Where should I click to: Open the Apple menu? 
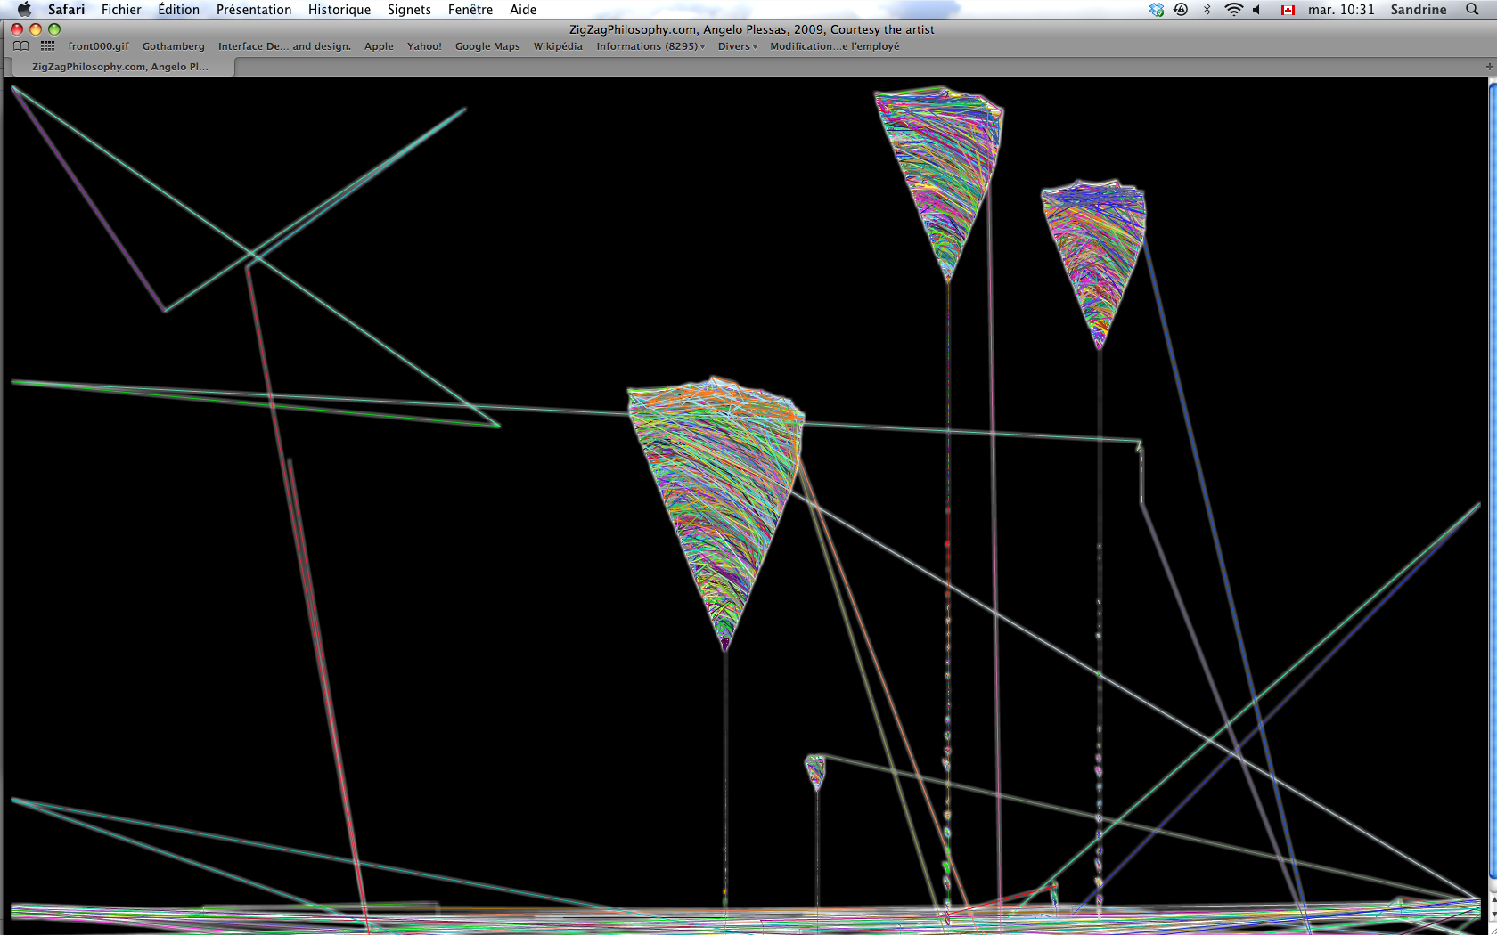[24, 10]
